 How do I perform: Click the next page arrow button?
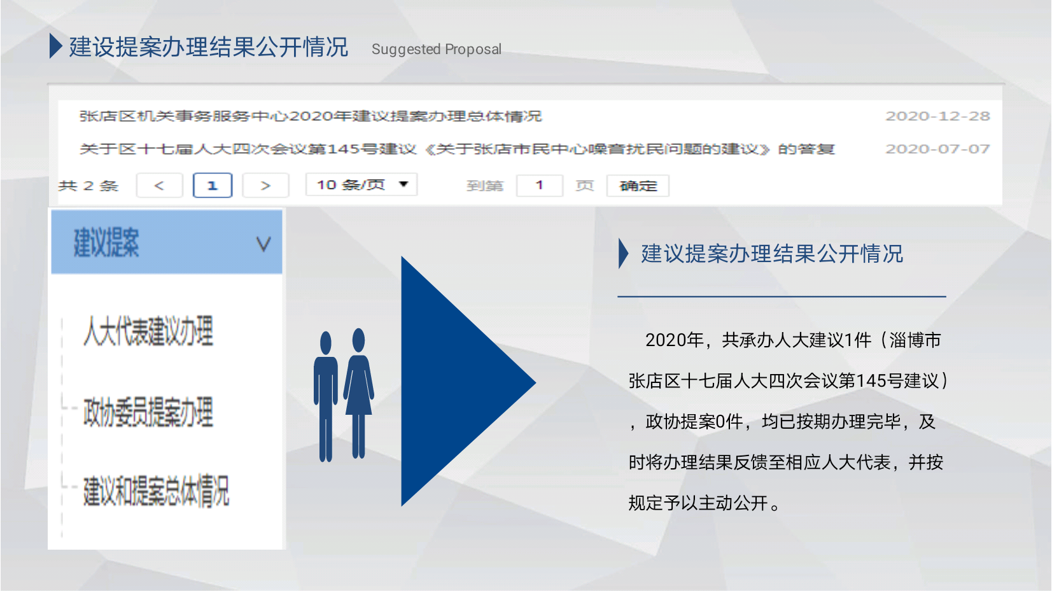(x=265, y=186)
